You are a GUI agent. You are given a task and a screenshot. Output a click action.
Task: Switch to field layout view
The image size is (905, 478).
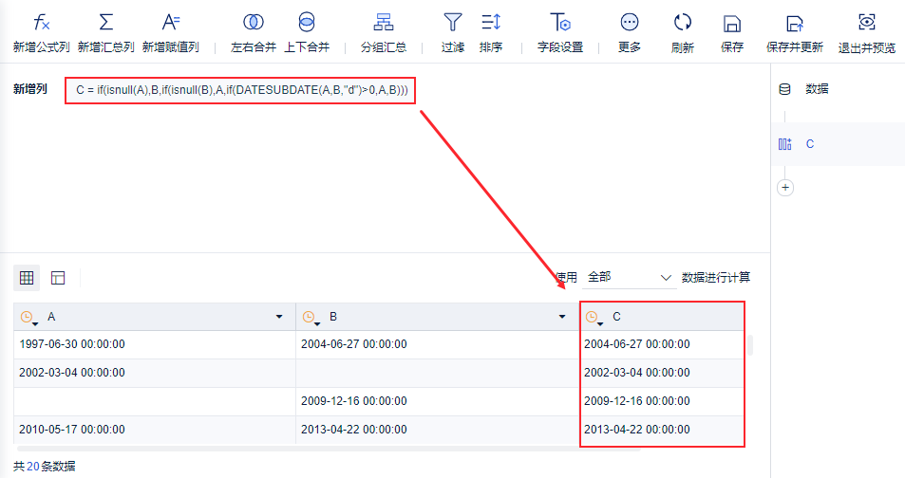click(x=58, y=278)
